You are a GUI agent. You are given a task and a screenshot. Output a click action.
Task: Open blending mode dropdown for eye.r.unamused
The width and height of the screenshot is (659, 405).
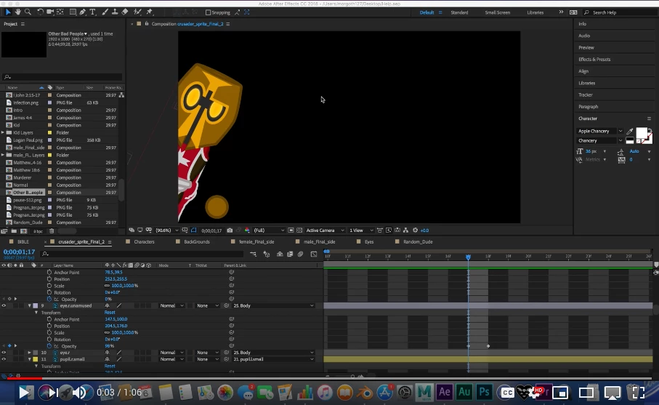pos(171,305)
